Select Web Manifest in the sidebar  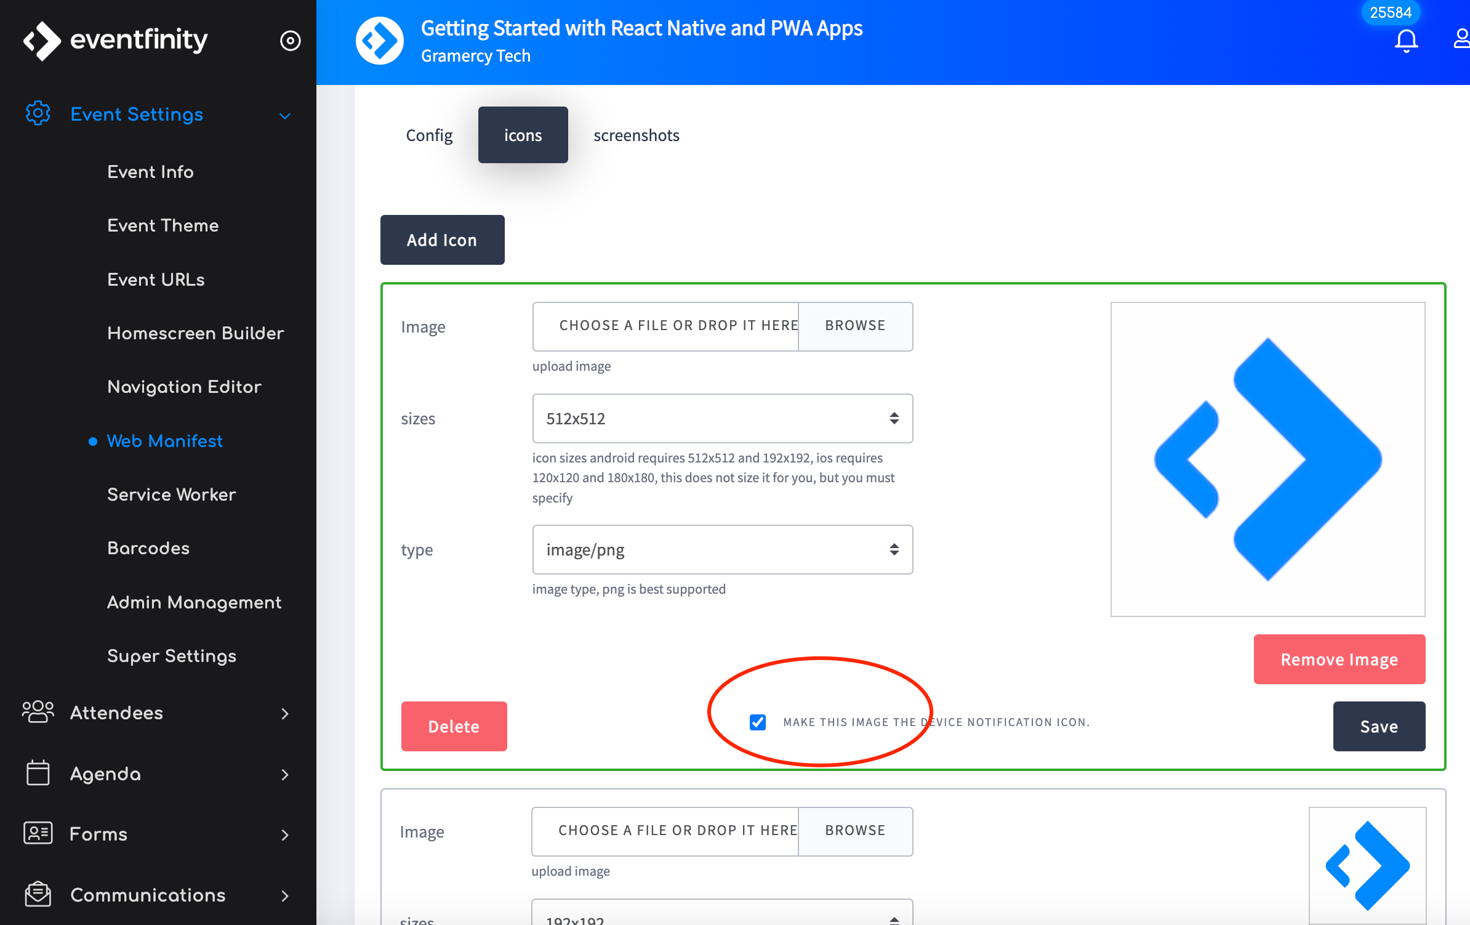pos(165,441)
